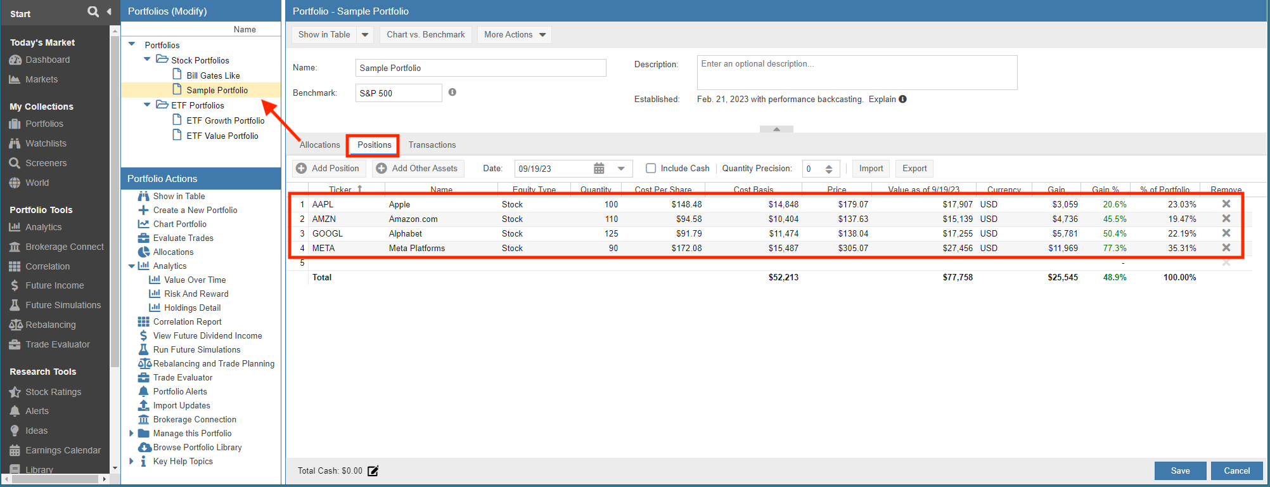The width and height of the screenshot is (1270, 487).
Task: Remove the GOOGL position
Action: coord(1226,233)
